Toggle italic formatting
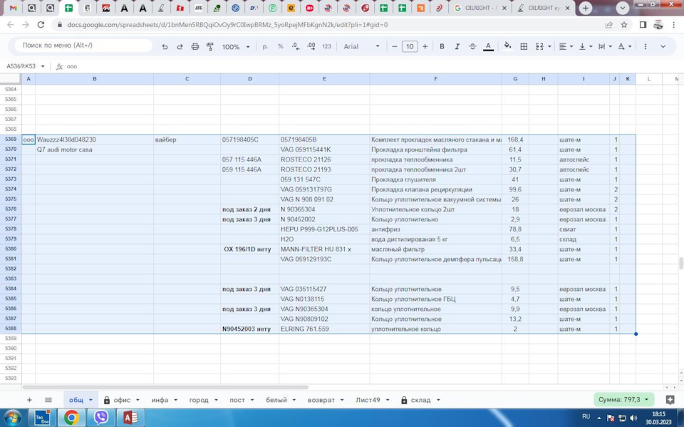The image size is (684, 427). tap(457, 46)
